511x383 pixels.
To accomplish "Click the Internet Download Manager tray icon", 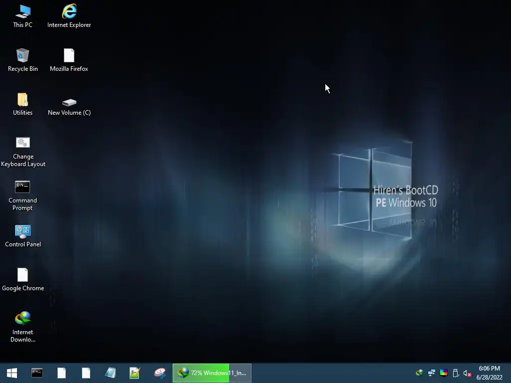I will [x=419, y=373].
